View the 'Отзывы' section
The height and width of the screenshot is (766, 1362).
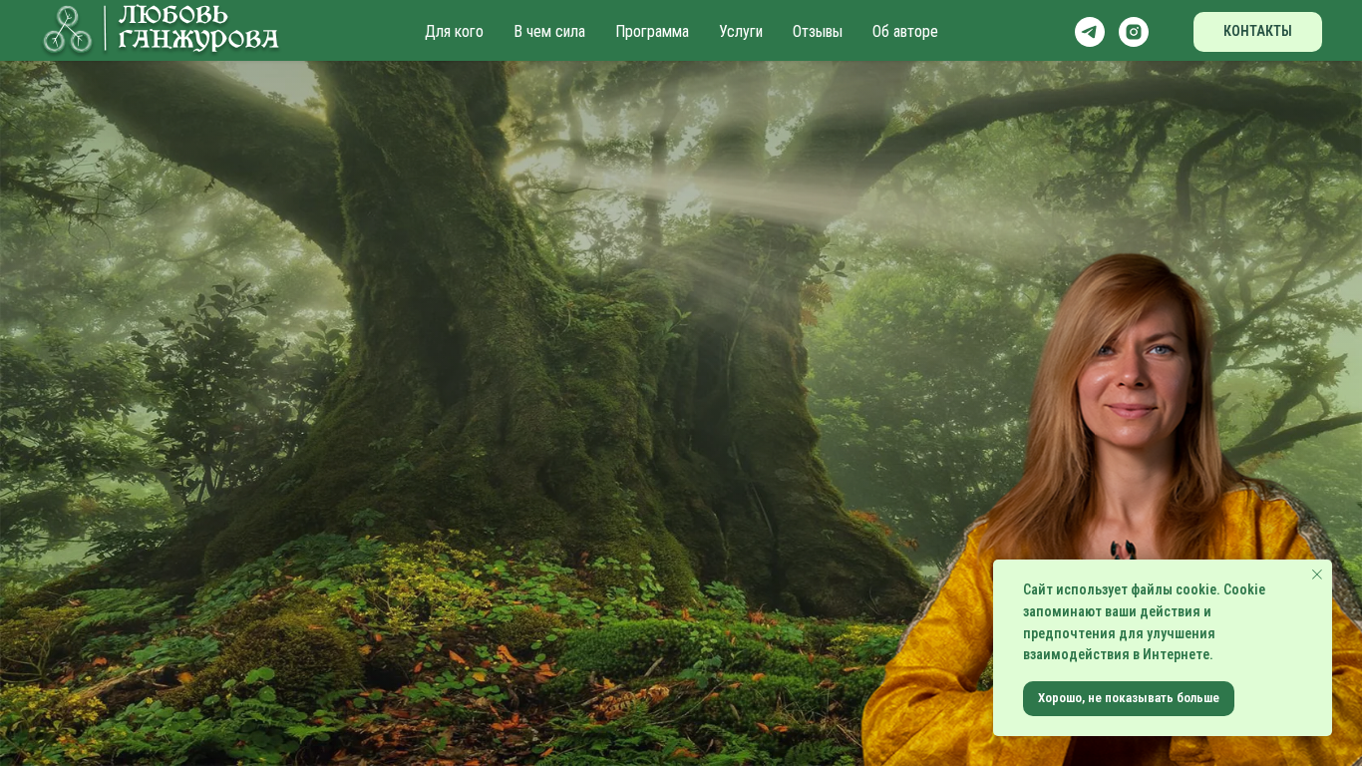(818, 32)
